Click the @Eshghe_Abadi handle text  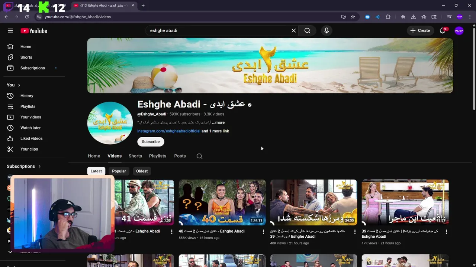point(152,114)
